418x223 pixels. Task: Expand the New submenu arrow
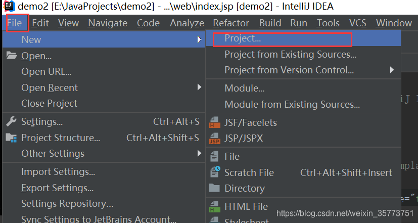[199, 40]
